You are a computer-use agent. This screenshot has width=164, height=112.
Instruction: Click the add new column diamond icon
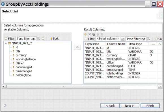(85, 34)
